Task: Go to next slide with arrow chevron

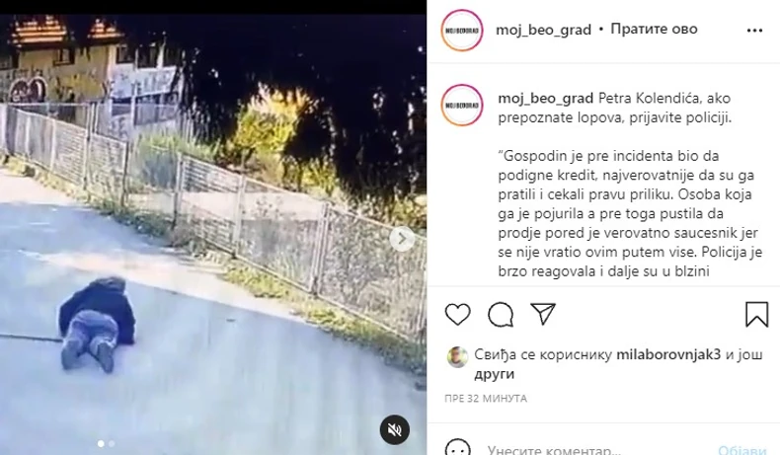Action: [x=402, y=239]
